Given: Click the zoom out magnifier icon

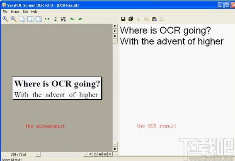Looking at the screenshot, I should [14, 19].
